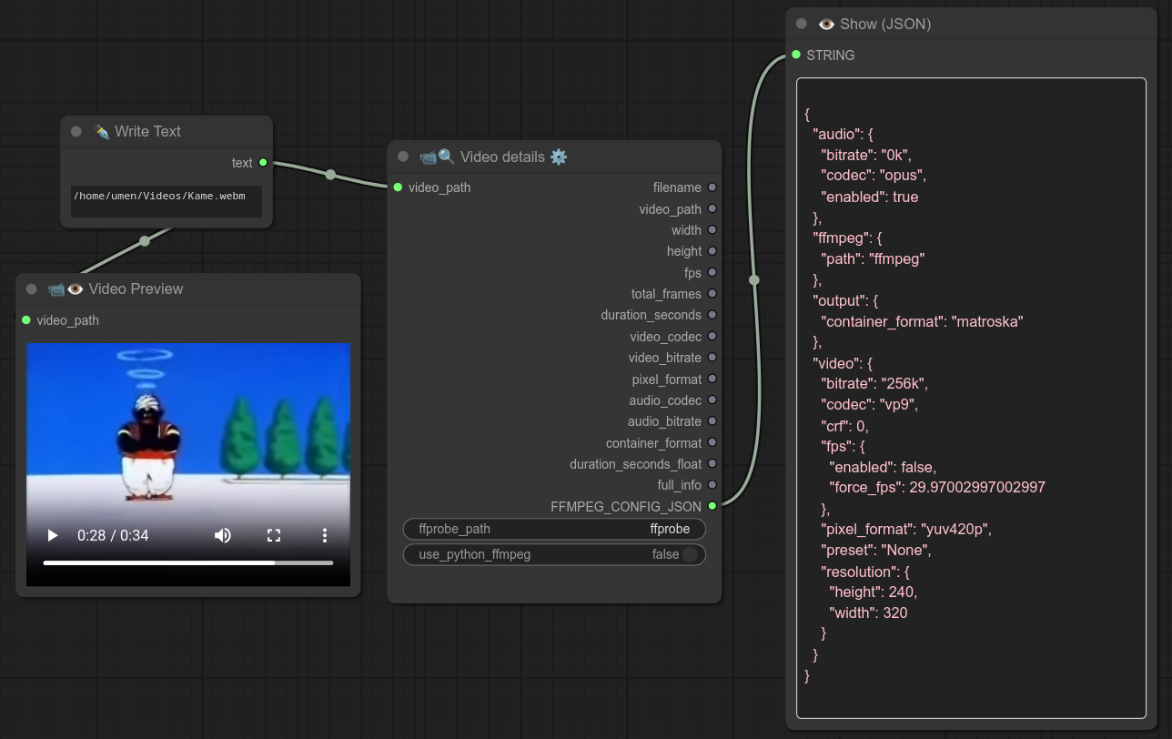Mute the video using the speaker icon
1172x739 pixels.
(x=222, y=535)
